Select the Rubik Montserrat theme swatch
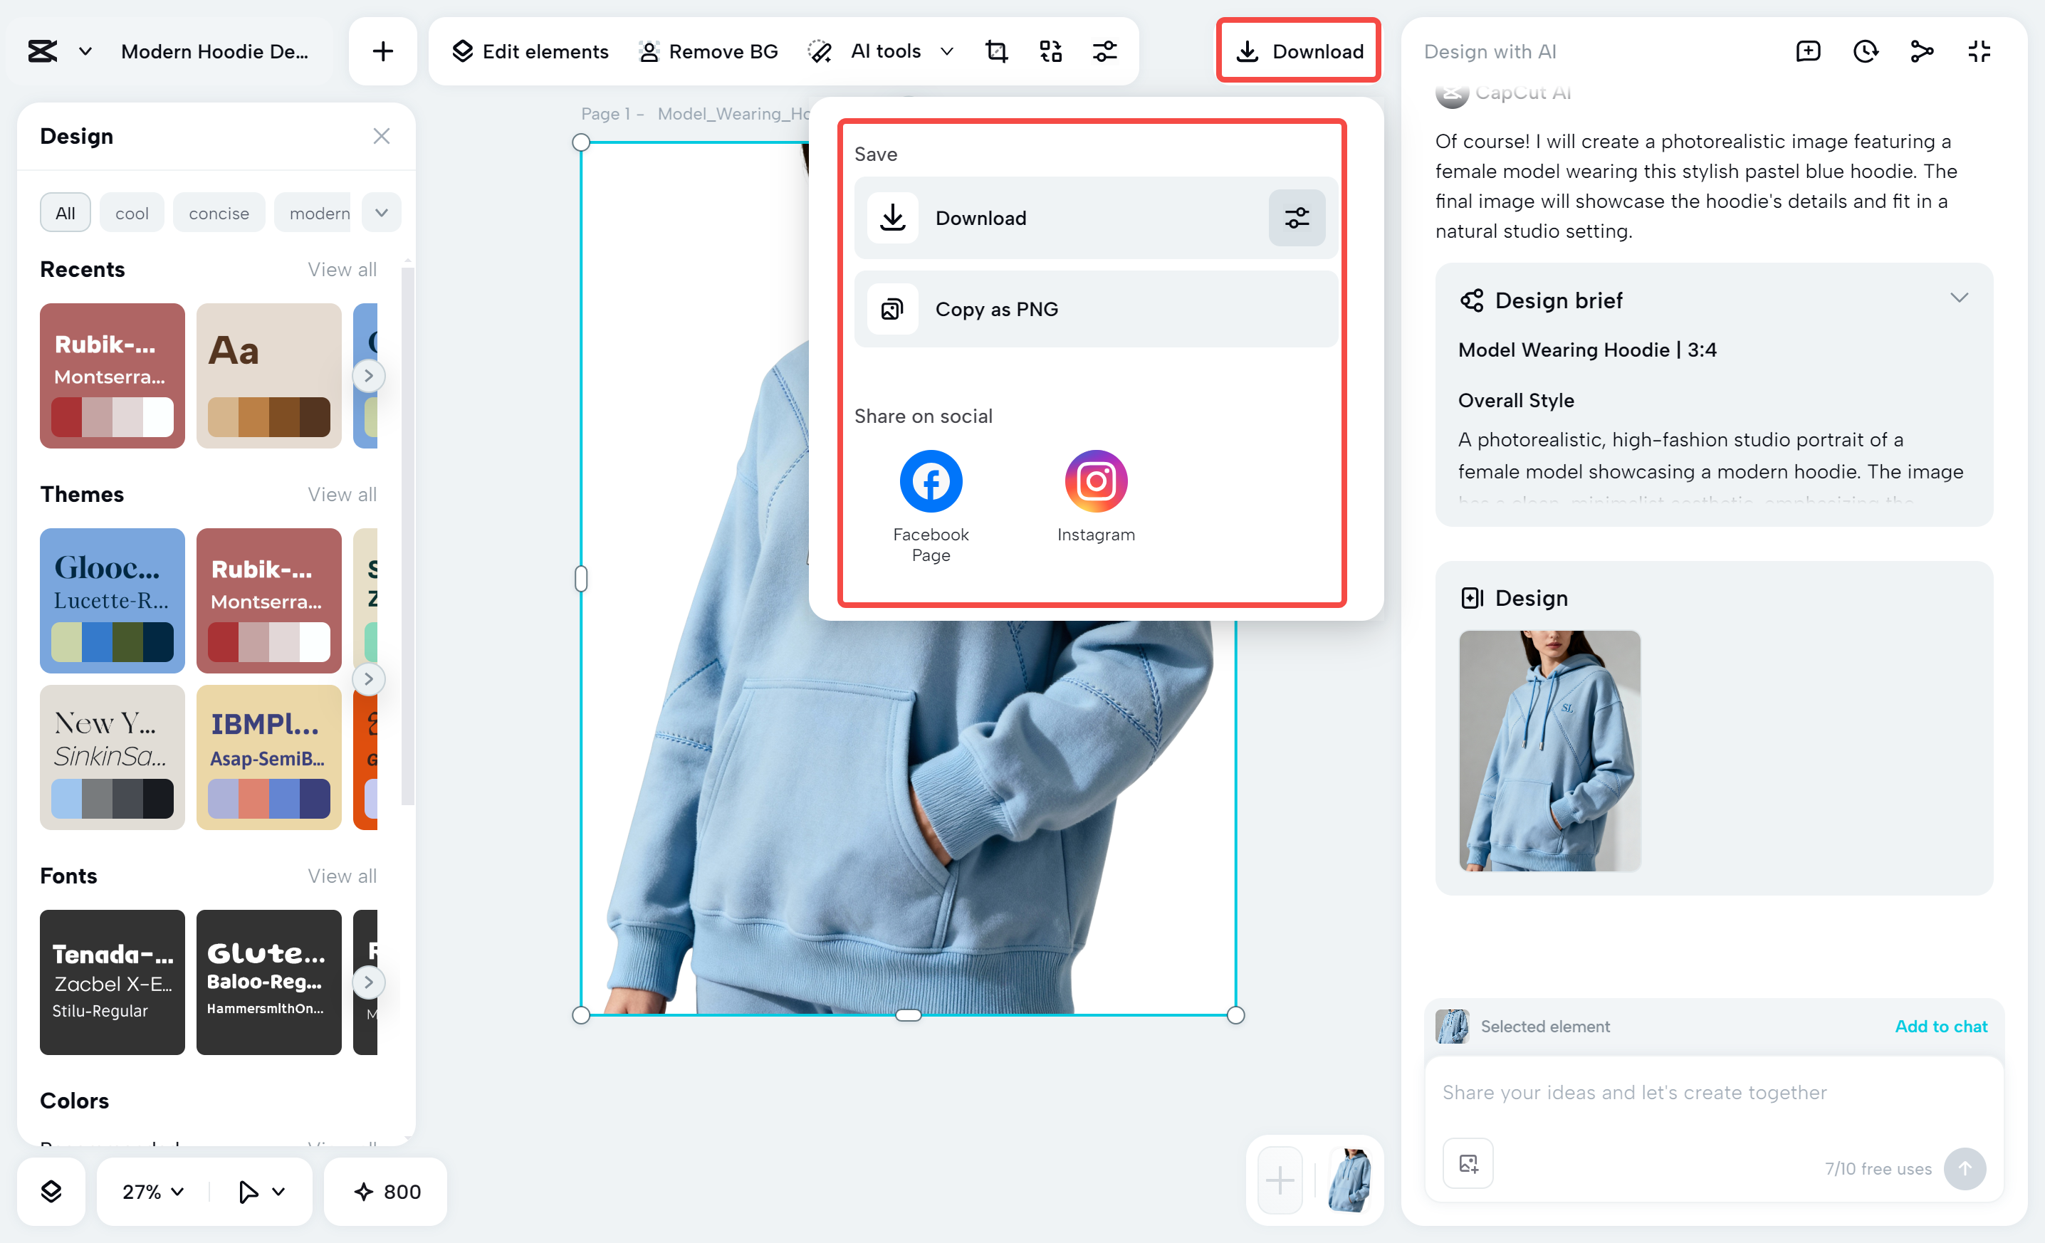The width and height of the screenshot is (2045, 1243). point(269,602)
